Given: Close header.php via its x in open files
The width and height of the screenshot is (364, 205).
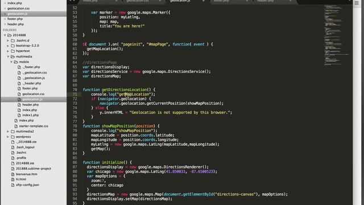Looking at the screenshot, I should point(5,24).
